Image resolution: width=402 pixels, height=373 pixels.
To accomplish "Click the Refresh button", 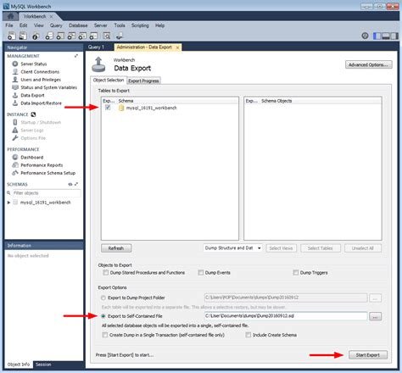I will [x=116, y=248].
